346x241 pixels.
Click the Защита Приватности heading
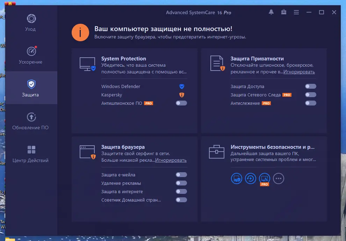click(x=257, y=59)
